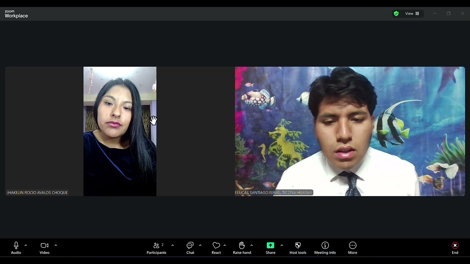This screenshot has height=264, width=470.
Task: Click the Raise hand icon
Action: point(242,245)
